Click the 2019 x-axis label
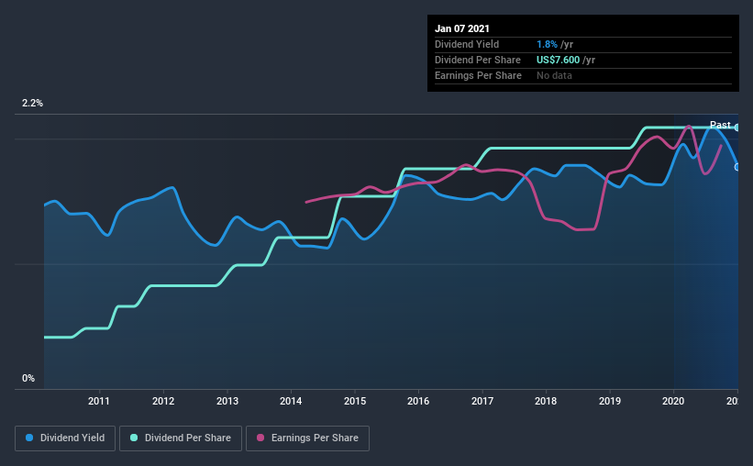 610,401
